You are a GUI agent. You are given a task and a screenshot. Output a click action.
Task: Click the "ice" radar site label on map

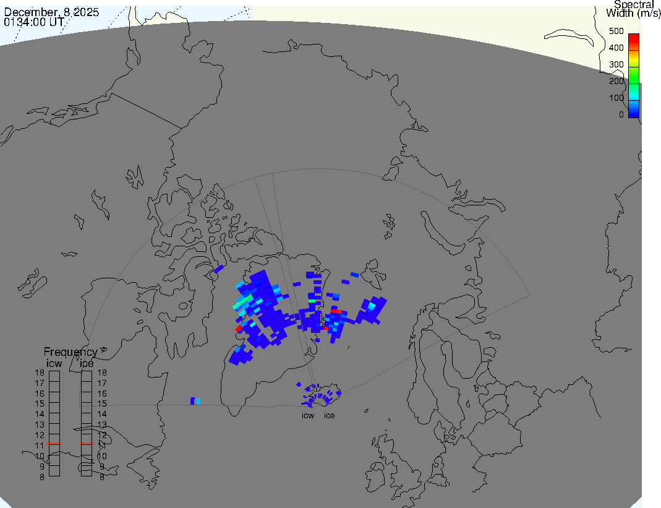click(329, 416)
